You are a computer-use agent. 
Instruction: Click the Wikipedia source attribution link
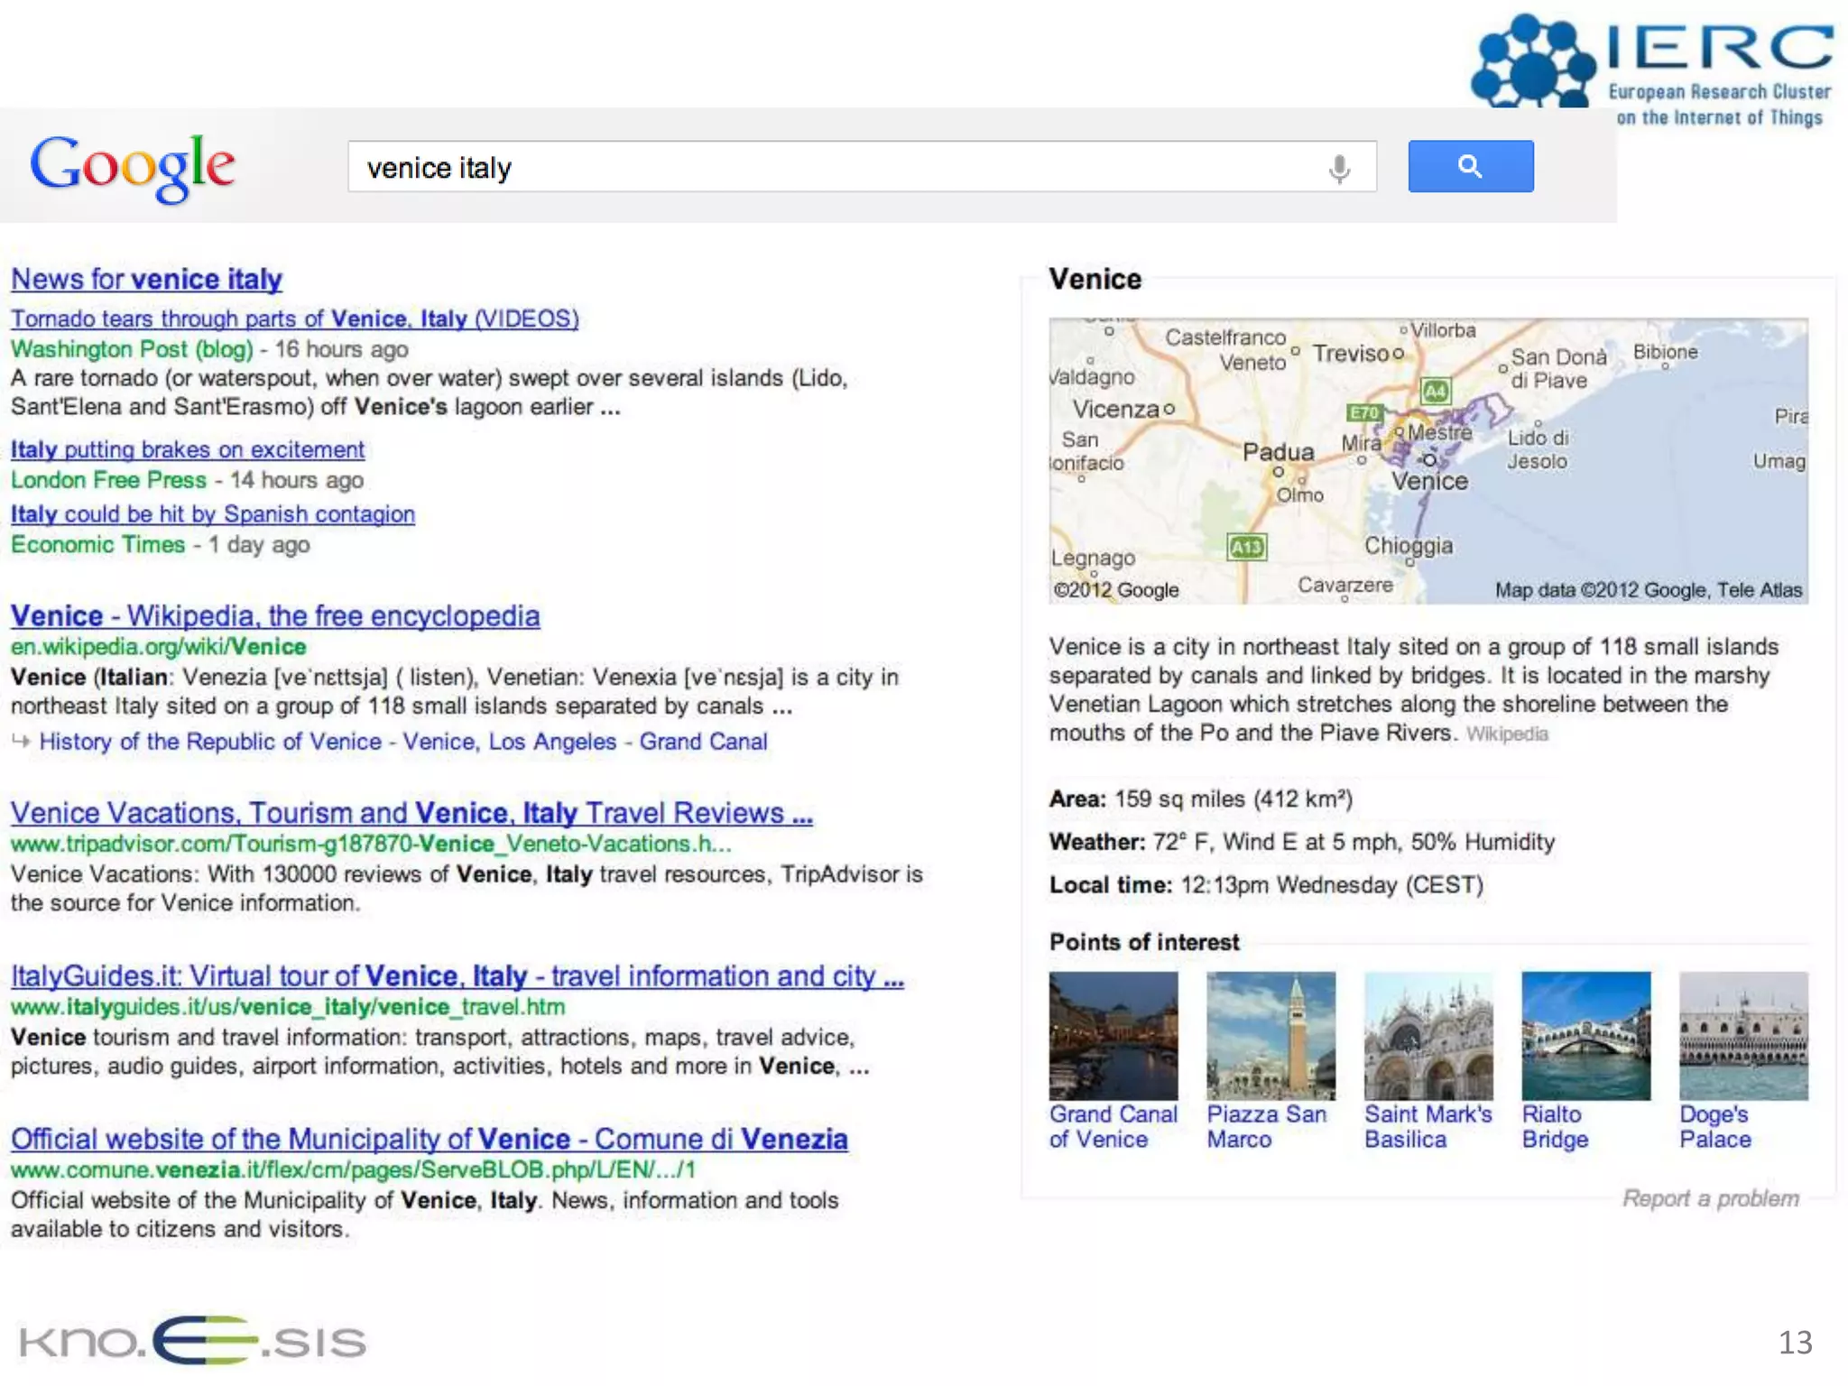(1506, 735)
